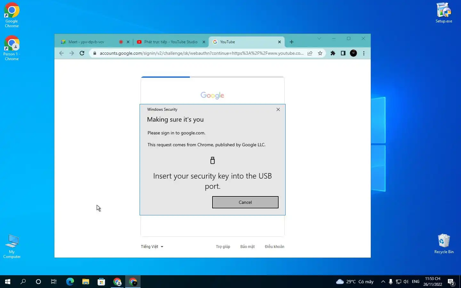Close the YouTube sign-in tab
This screenshot has width=461, height=288.
click(279, 42)
